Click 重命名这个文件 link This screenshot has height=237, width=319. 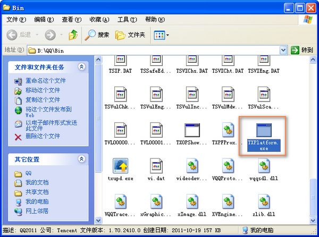tap(46, 81)
